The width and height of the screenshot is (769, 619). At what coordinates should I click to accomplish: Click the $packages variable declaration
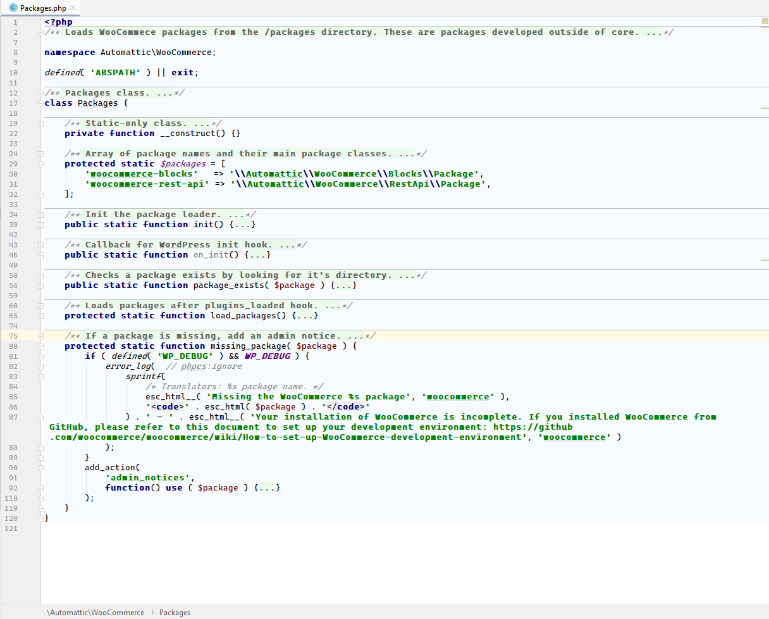click(x=183, y=164)
